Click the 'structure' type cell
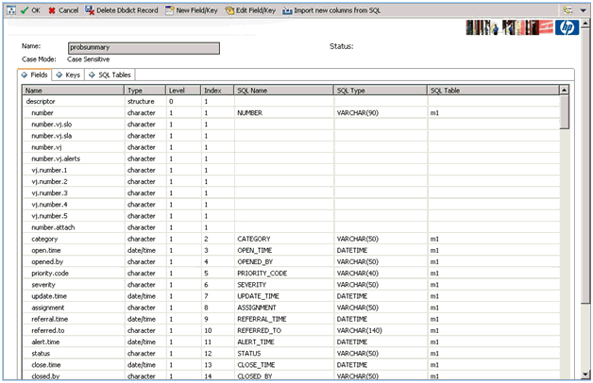The height and width of the screenshot is (383, 593). 141,101
